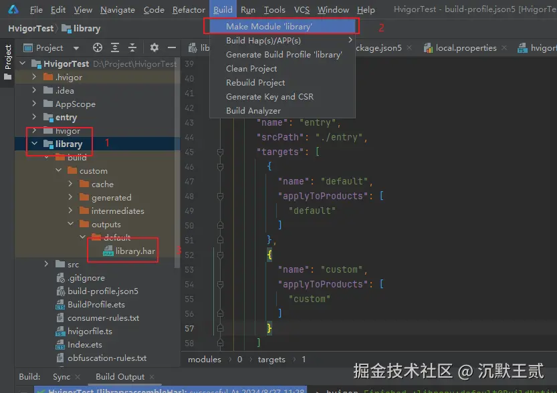Open the Edit menu
This screenshot has width=557, height=393.
point(58,10)
